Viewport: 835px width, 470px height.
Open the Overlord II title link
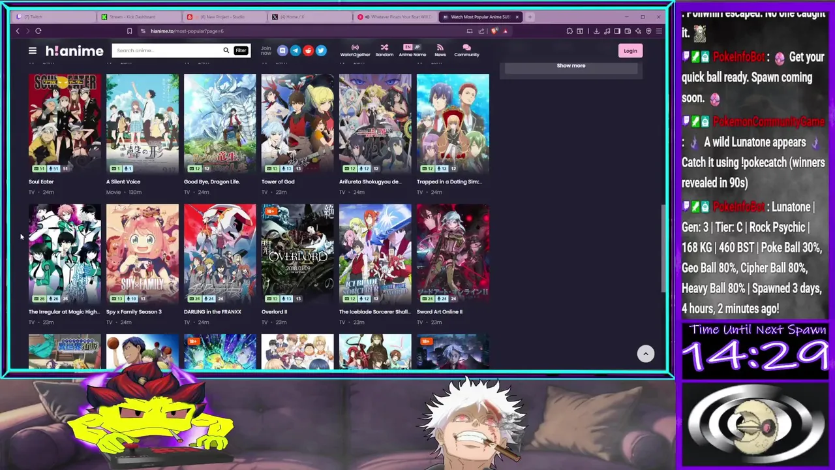(274, 311)
